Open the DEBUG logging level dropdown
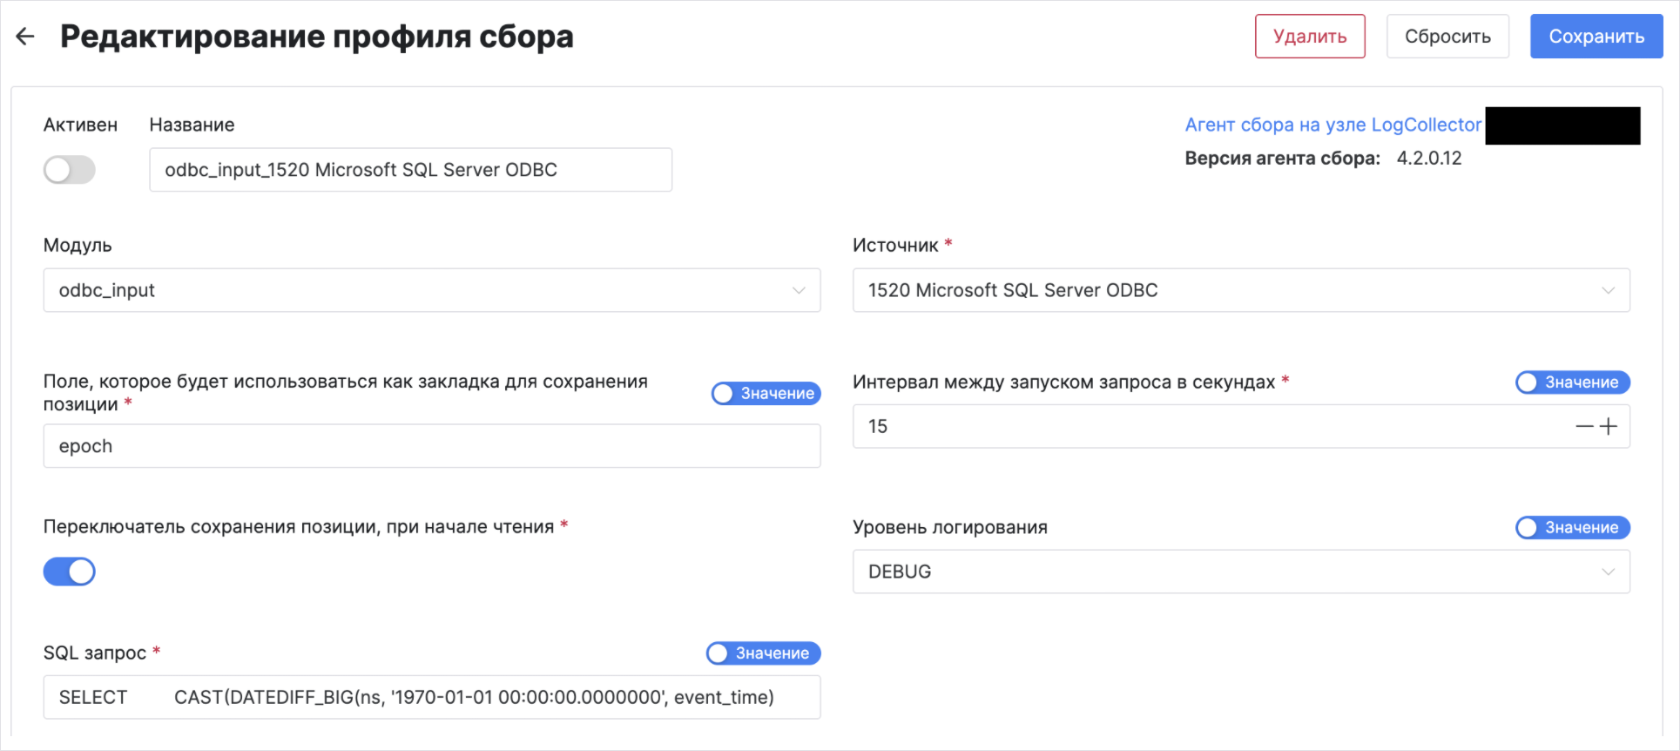The image size is (1680, 751). tap(1240, 572)
